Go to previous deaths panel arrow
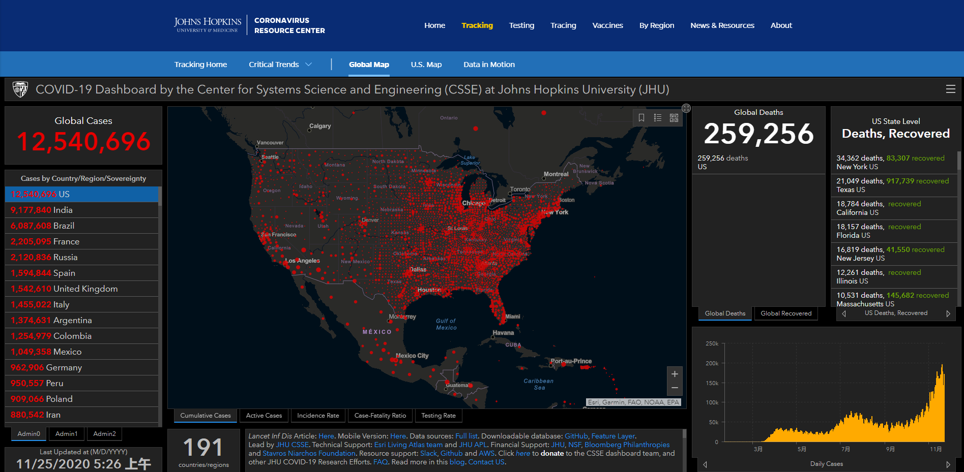 point(844,313)
